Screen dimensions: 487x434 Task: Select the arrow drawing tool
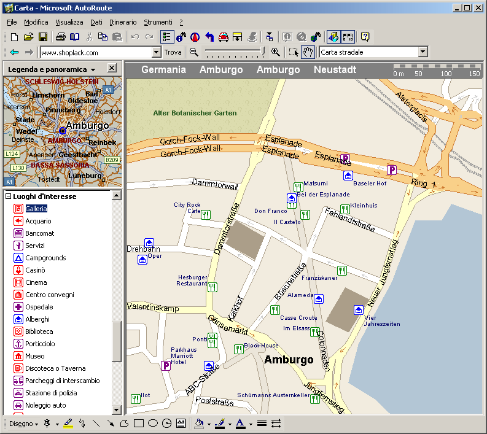click(111, 424)
